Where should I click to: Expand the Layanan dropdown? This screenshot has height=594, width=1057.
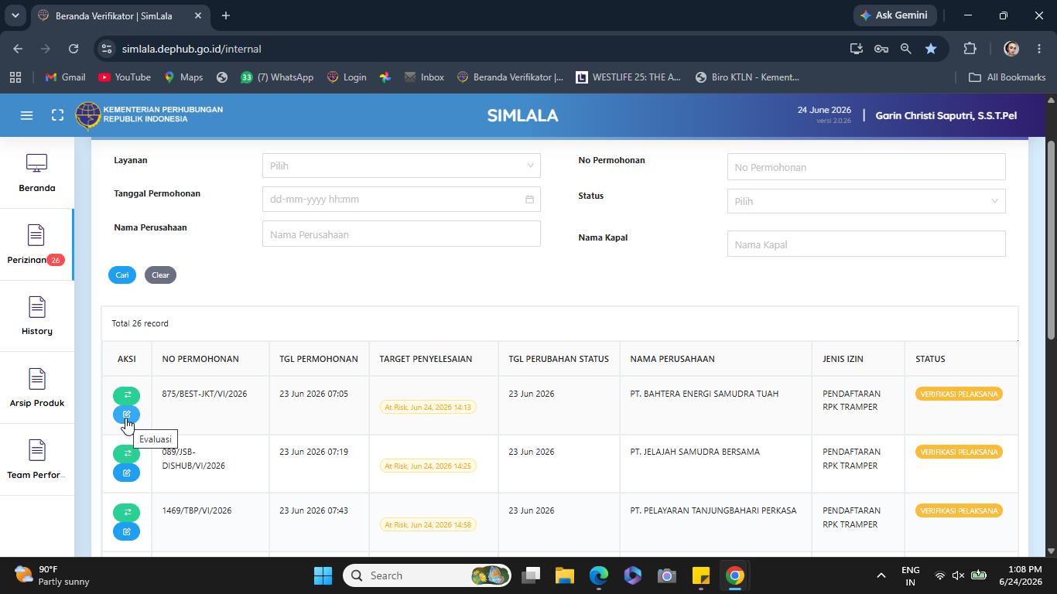(401, 166)
